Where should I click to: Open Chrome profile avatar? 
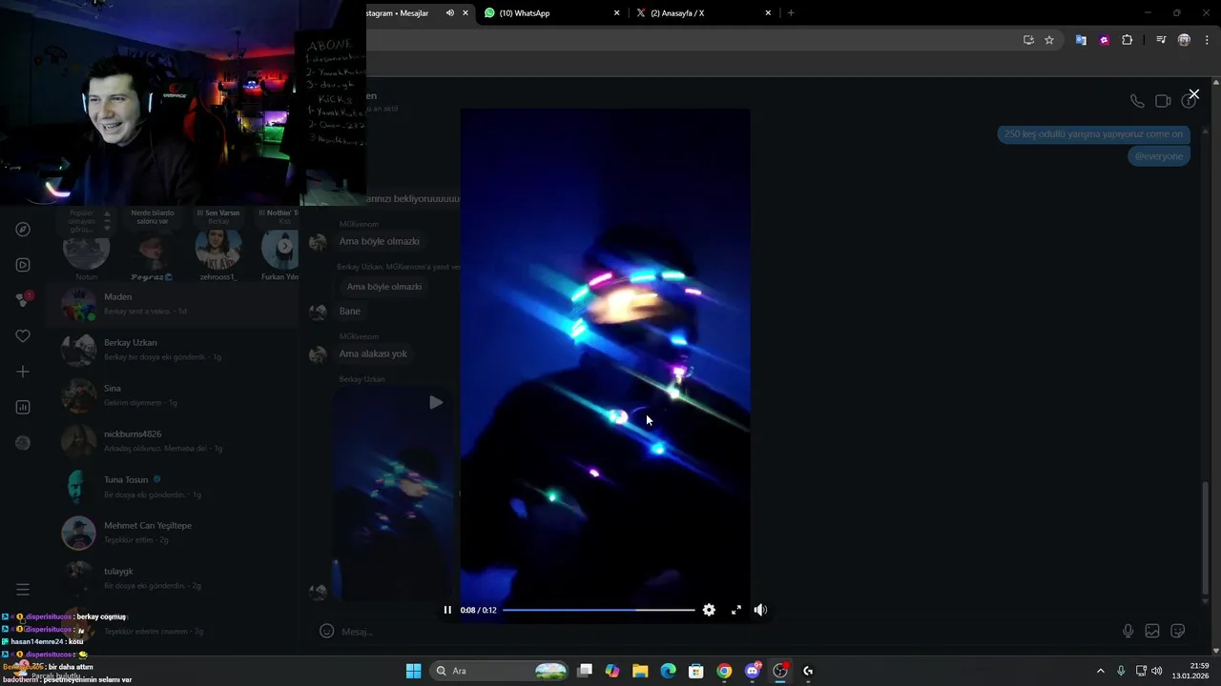click(x=1184, y=40)
